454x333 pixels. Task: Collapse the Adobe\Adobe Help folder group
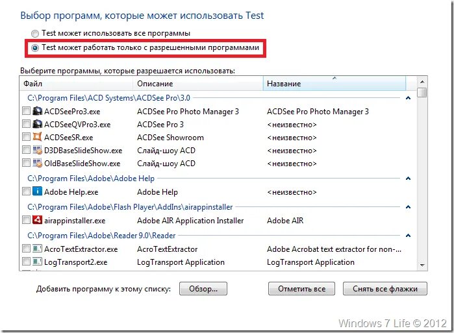(x=408, y=179)
